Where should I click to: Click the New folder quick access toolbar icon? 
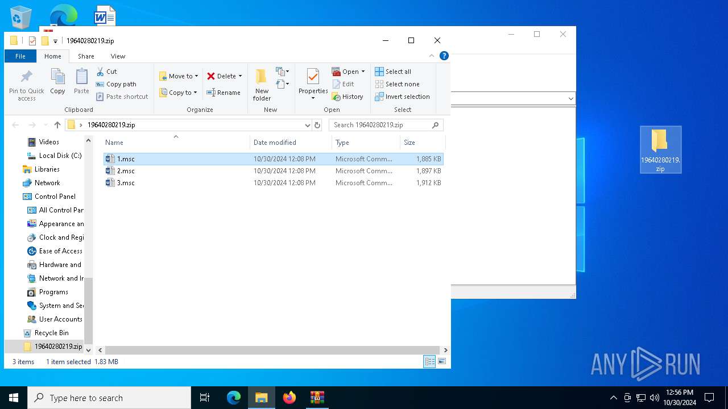[x=45, y=41]
